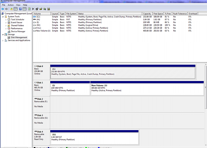Toggle Show/Hide Console Tree toolbar button
This screenshot has height=148, width=207.
tap(15, 9)
